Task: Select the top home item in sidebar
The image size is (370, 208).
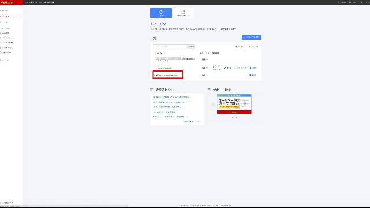Action: pos(5,10)
